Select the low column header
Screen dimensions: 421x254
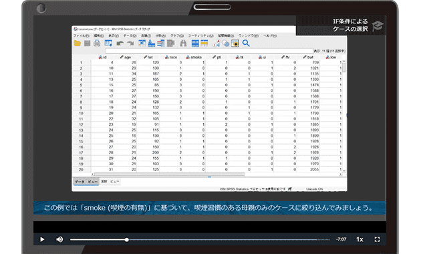331,57
